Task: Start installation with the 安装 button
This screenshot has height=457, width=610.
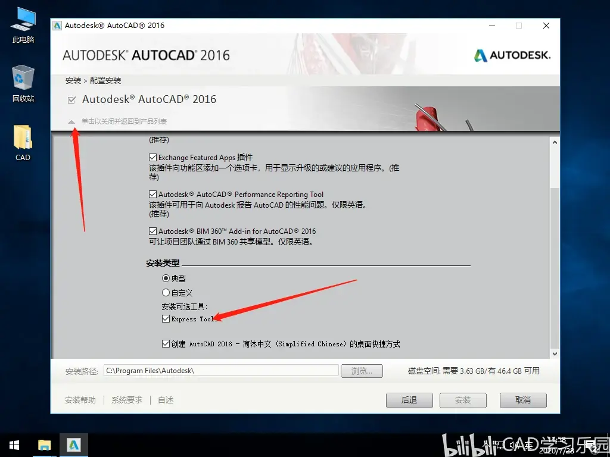Action: [x=463, y=400]
